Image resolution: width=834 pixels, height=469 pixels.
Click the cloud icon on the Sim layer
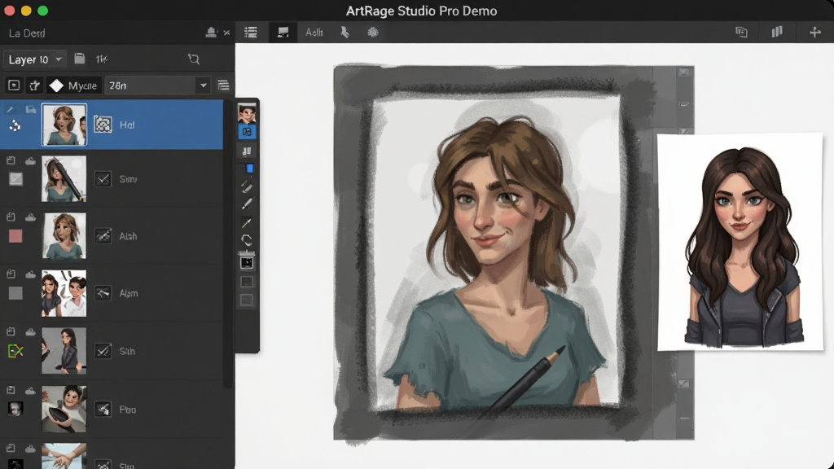(x=30, y=160)
